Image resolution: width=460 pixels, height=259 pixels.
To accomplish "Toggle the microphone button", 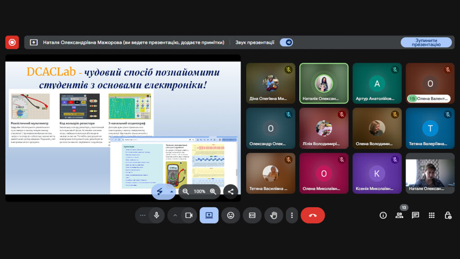I will 157,215.
